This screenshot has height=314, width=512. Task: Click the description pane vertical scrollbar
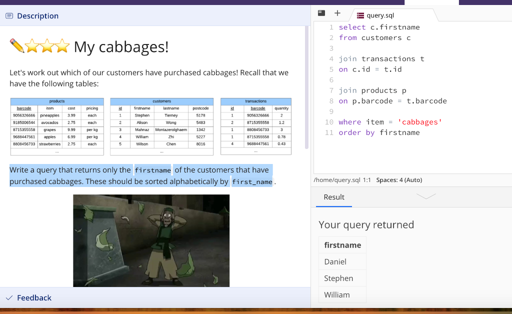pyautogui.click(x=306, y=87)
